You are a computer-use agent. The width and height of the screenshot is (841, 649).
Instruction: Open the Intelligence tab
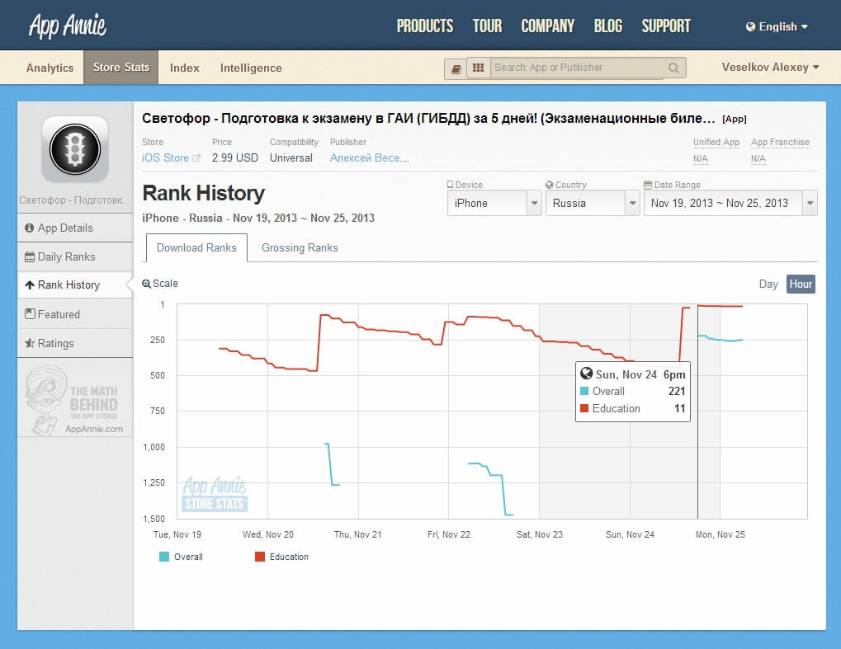[x=251, y=68]
